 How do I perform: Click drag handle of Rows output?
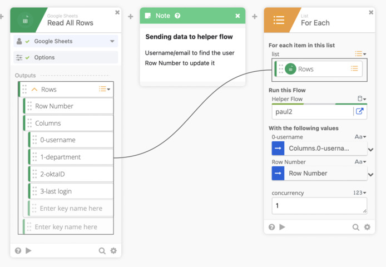(24, 89)
